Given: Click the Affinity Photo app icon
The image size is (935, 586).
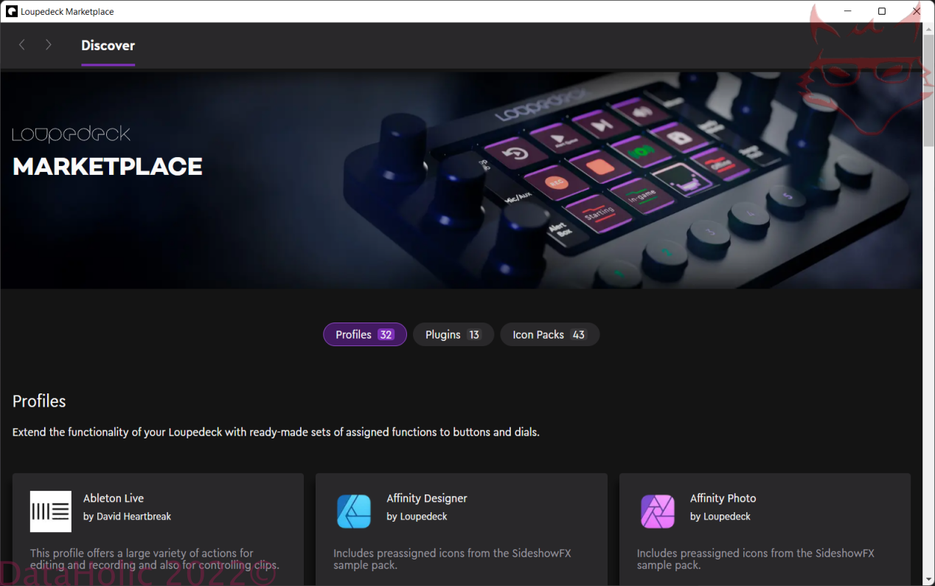Looking at the screenshot, I should [x=658, y=511].
